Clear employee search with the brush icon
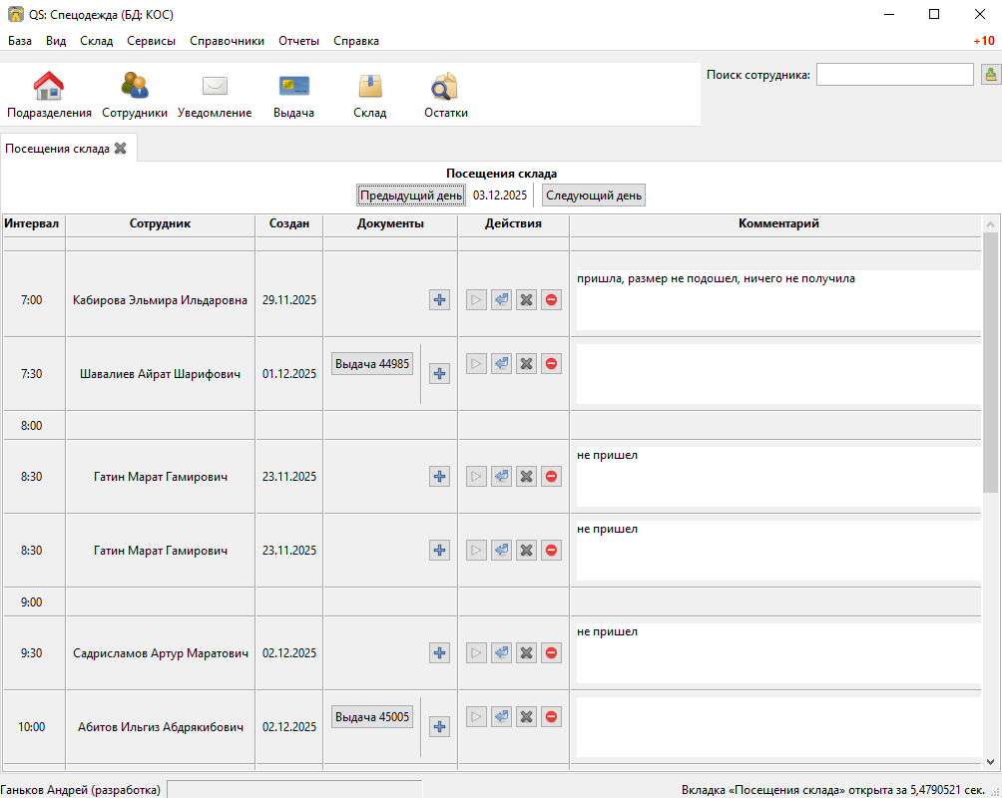1002x798 pixels. point(990,75)
